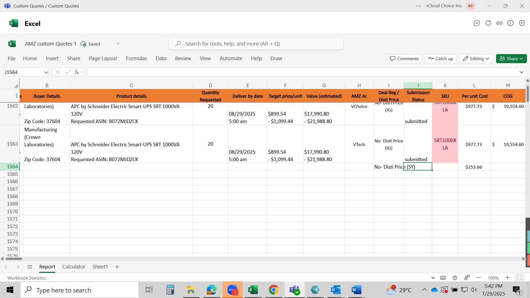Screen dimensions: 530x298
Task: Expand the formula bar chevron
Action: [521, 72]
